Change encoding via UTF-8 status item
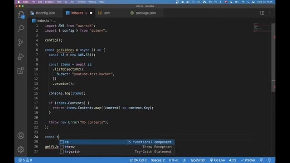 pyautogui.click(x=174, y=160)
